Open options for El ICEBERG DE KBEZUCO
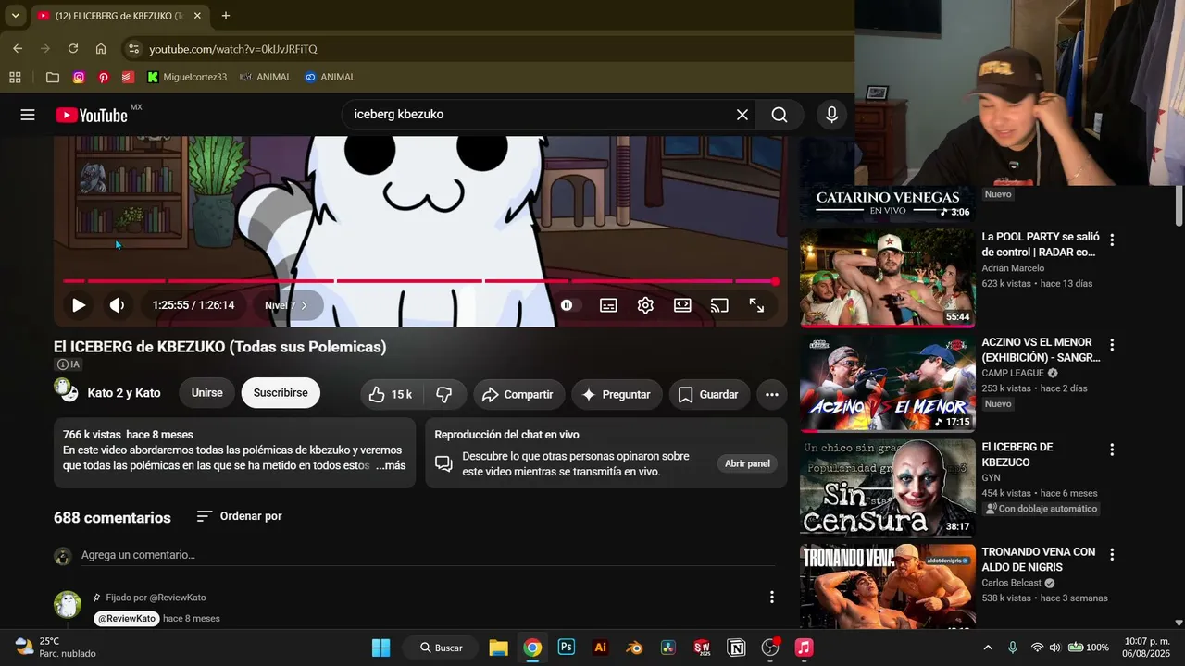 [x=1112, y=450]
